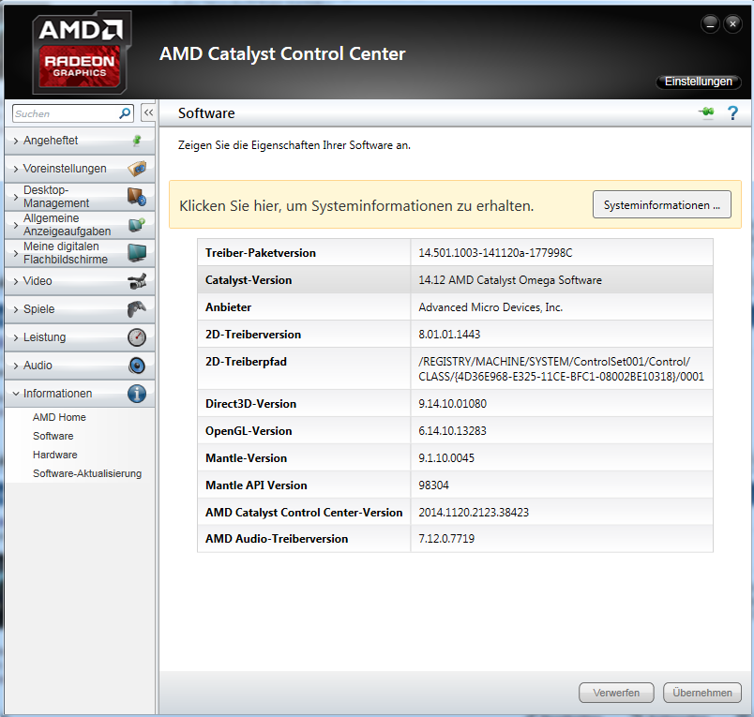Image resolution: width=754 pixels, height=717 pixels.
Task: Click the 2D-Treiberversion value 8.01.01.1443
Action: (x=449, y=335)
